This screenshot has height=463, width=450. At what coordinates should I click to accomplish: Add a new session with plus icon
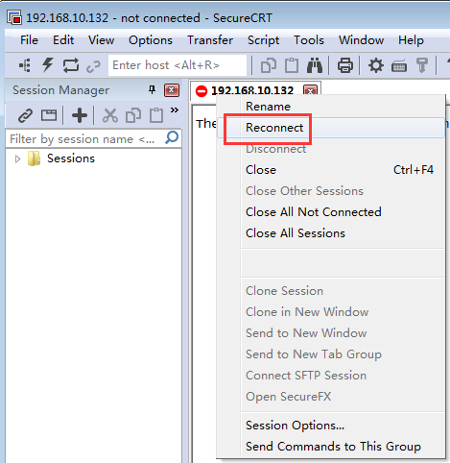(x=80, y=115)
